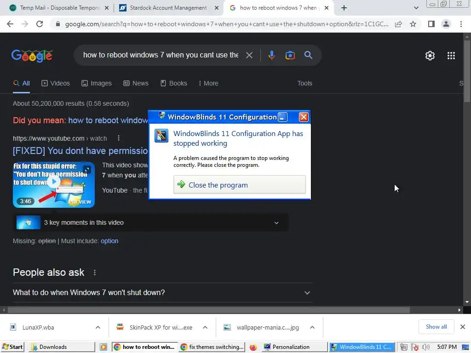Open Downloads folder taskbar button
The image size is (471, 353).
(x=62, y=347)
